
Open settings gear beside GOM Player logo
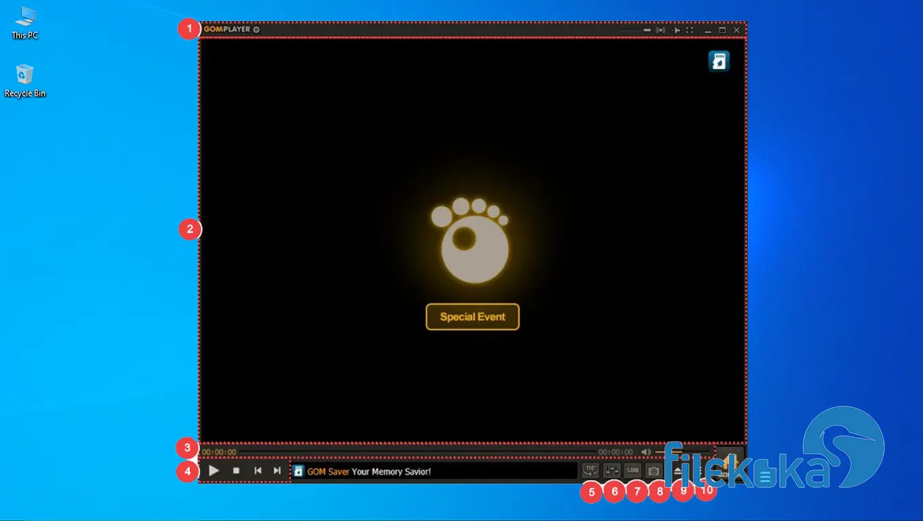[x=256, y=30]
